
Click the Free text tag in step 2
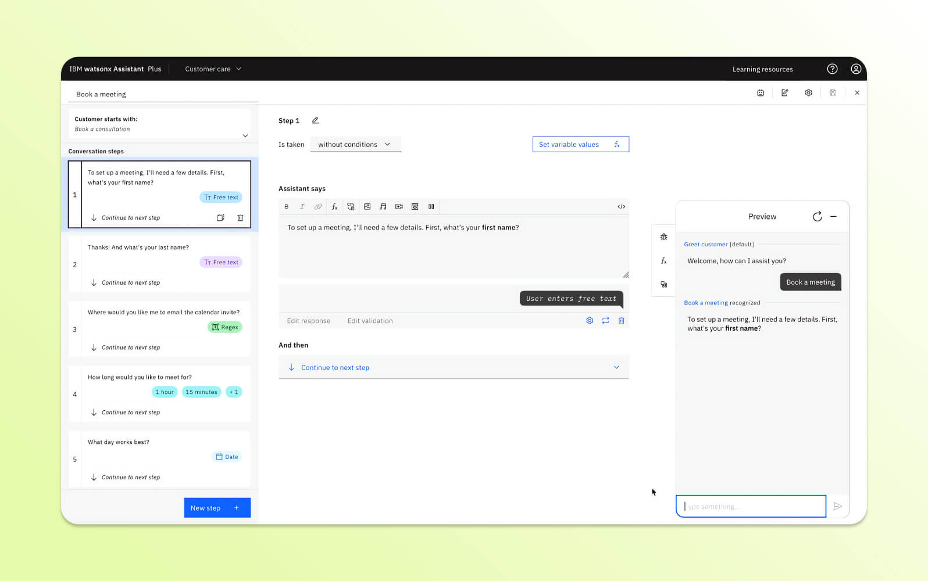(221, 262)
